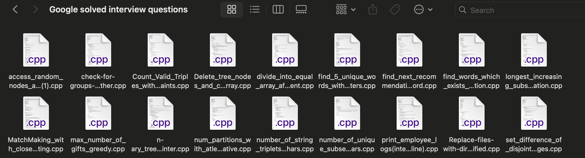
Task: Open the Group By dropdown
Action: point(345,10)
